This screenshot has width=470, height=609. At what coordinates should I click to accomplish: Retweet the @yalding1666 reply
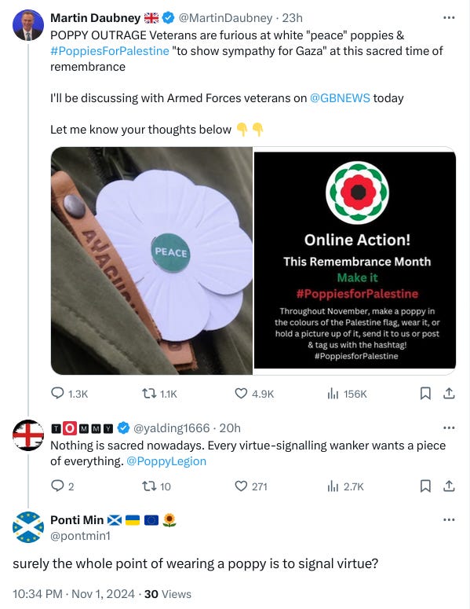(x=148, y=486)
